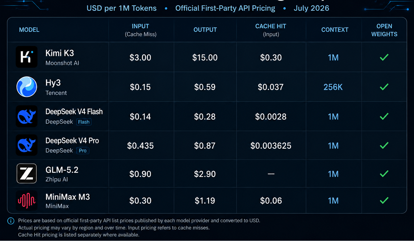The image size is (414, 241).
Task: Click the INPUT (Cache Miss) column header
Action: pos(141,30)
